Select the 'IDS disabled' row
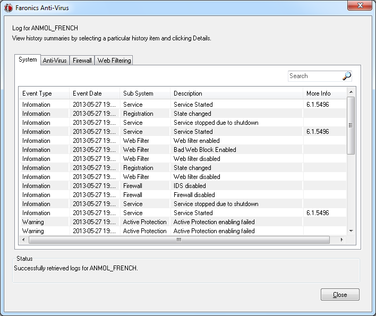 click(183, 186)
